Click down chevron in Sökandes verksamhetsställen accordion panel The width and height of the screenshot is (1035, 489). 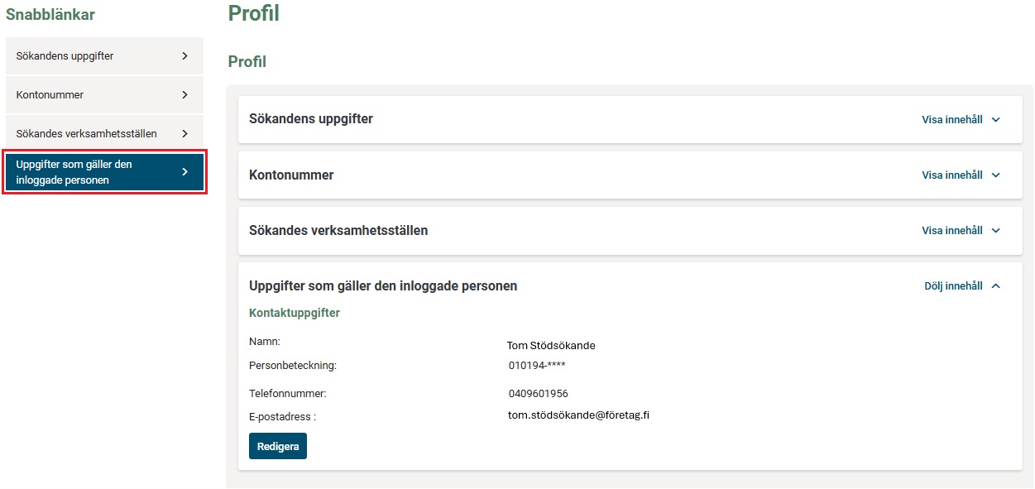click(x=995, y=231)
